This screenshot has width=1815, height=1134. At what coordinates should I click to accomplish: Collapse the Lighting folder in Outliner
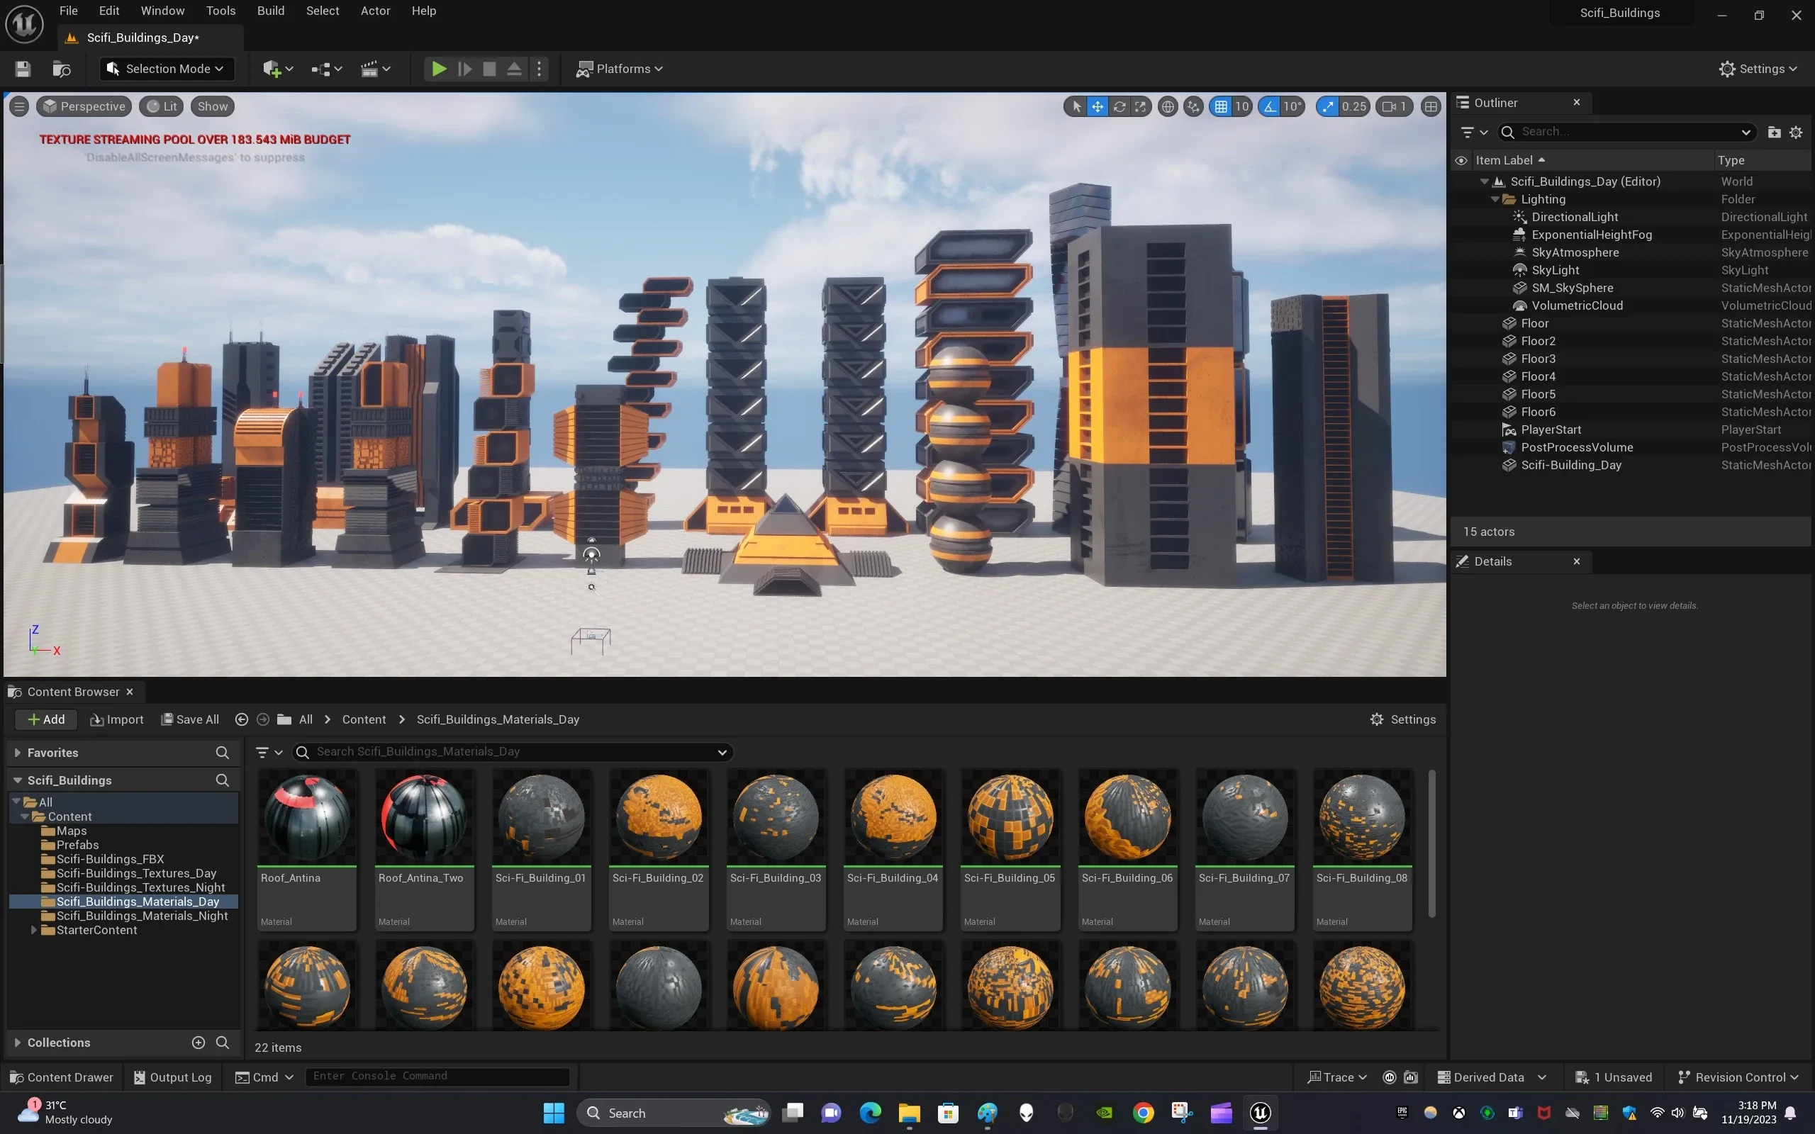[1495, 199]
